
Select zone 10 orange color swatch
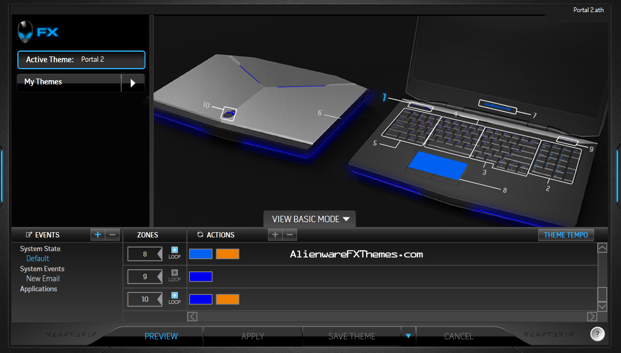[x=228, y=299]
